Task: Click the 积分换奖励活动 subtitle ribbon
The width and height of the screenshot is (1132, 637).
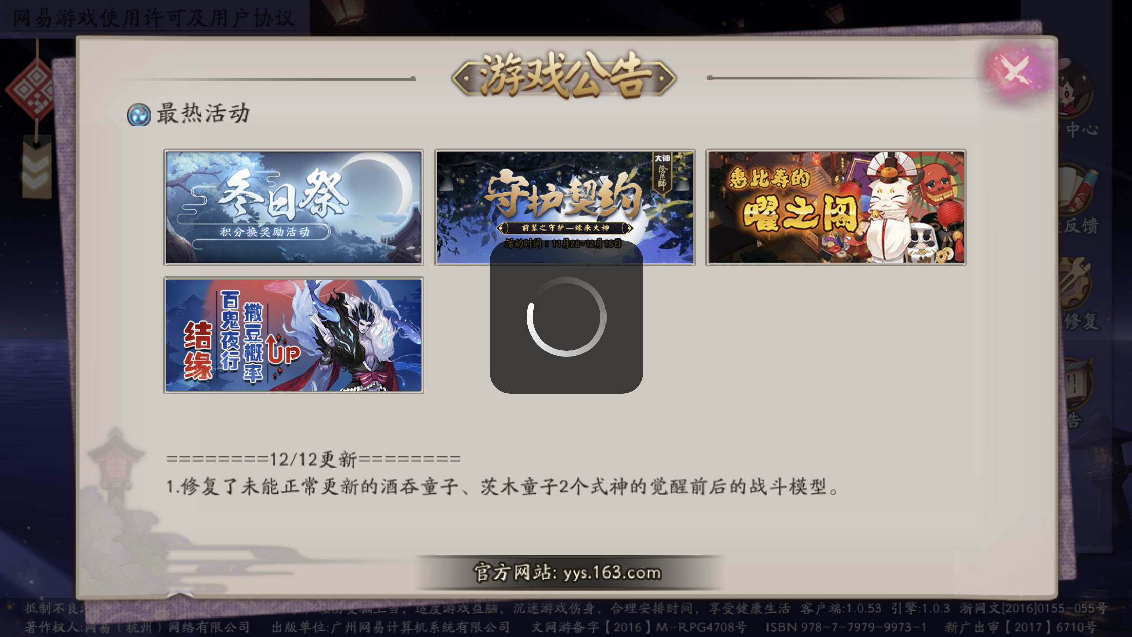Action: [265, 232]
